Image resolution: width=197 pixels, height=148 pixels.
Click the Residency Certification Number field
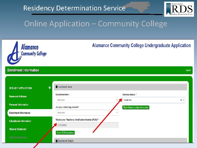coord(87,125)
